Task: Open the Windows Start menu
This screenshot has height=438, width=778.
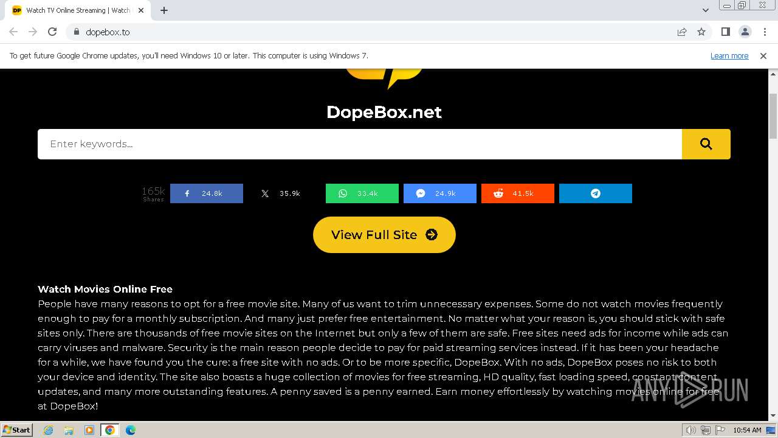Action: pyautogui.click(x=17, y=429)
